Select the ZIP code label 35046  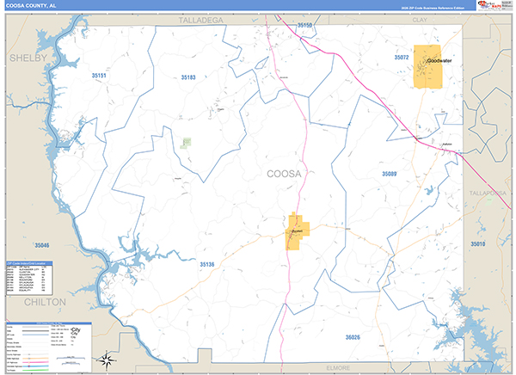click(42, 245)
